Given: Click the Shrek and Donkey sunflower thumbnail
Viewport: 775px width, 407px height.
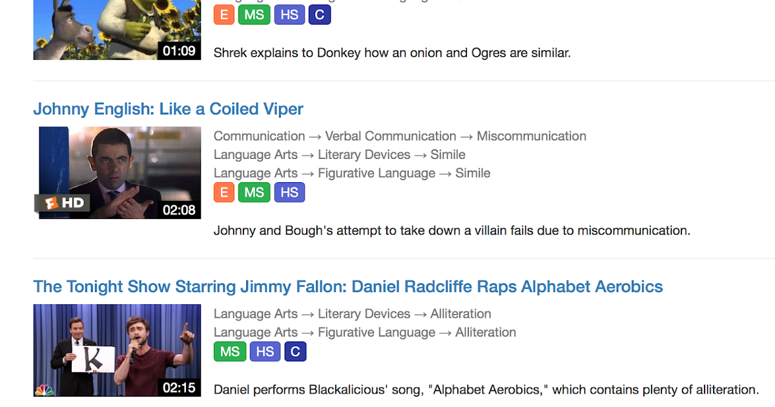Looking at the screenshot, I should (116, 29).
